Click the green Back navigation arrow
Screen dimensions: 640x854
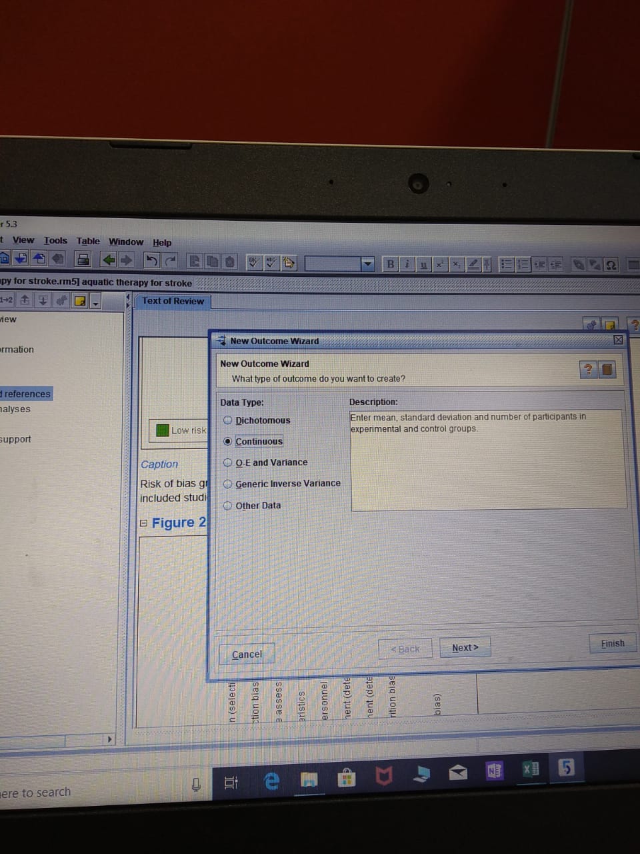(x=109, y=260)
